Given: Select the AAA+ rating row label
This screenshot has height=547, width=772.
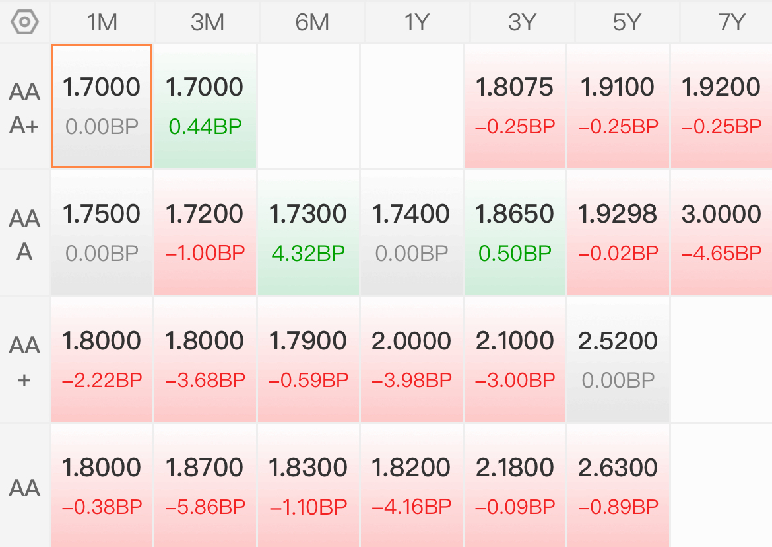Looking at the screenshot, I should tap(25, 107).
